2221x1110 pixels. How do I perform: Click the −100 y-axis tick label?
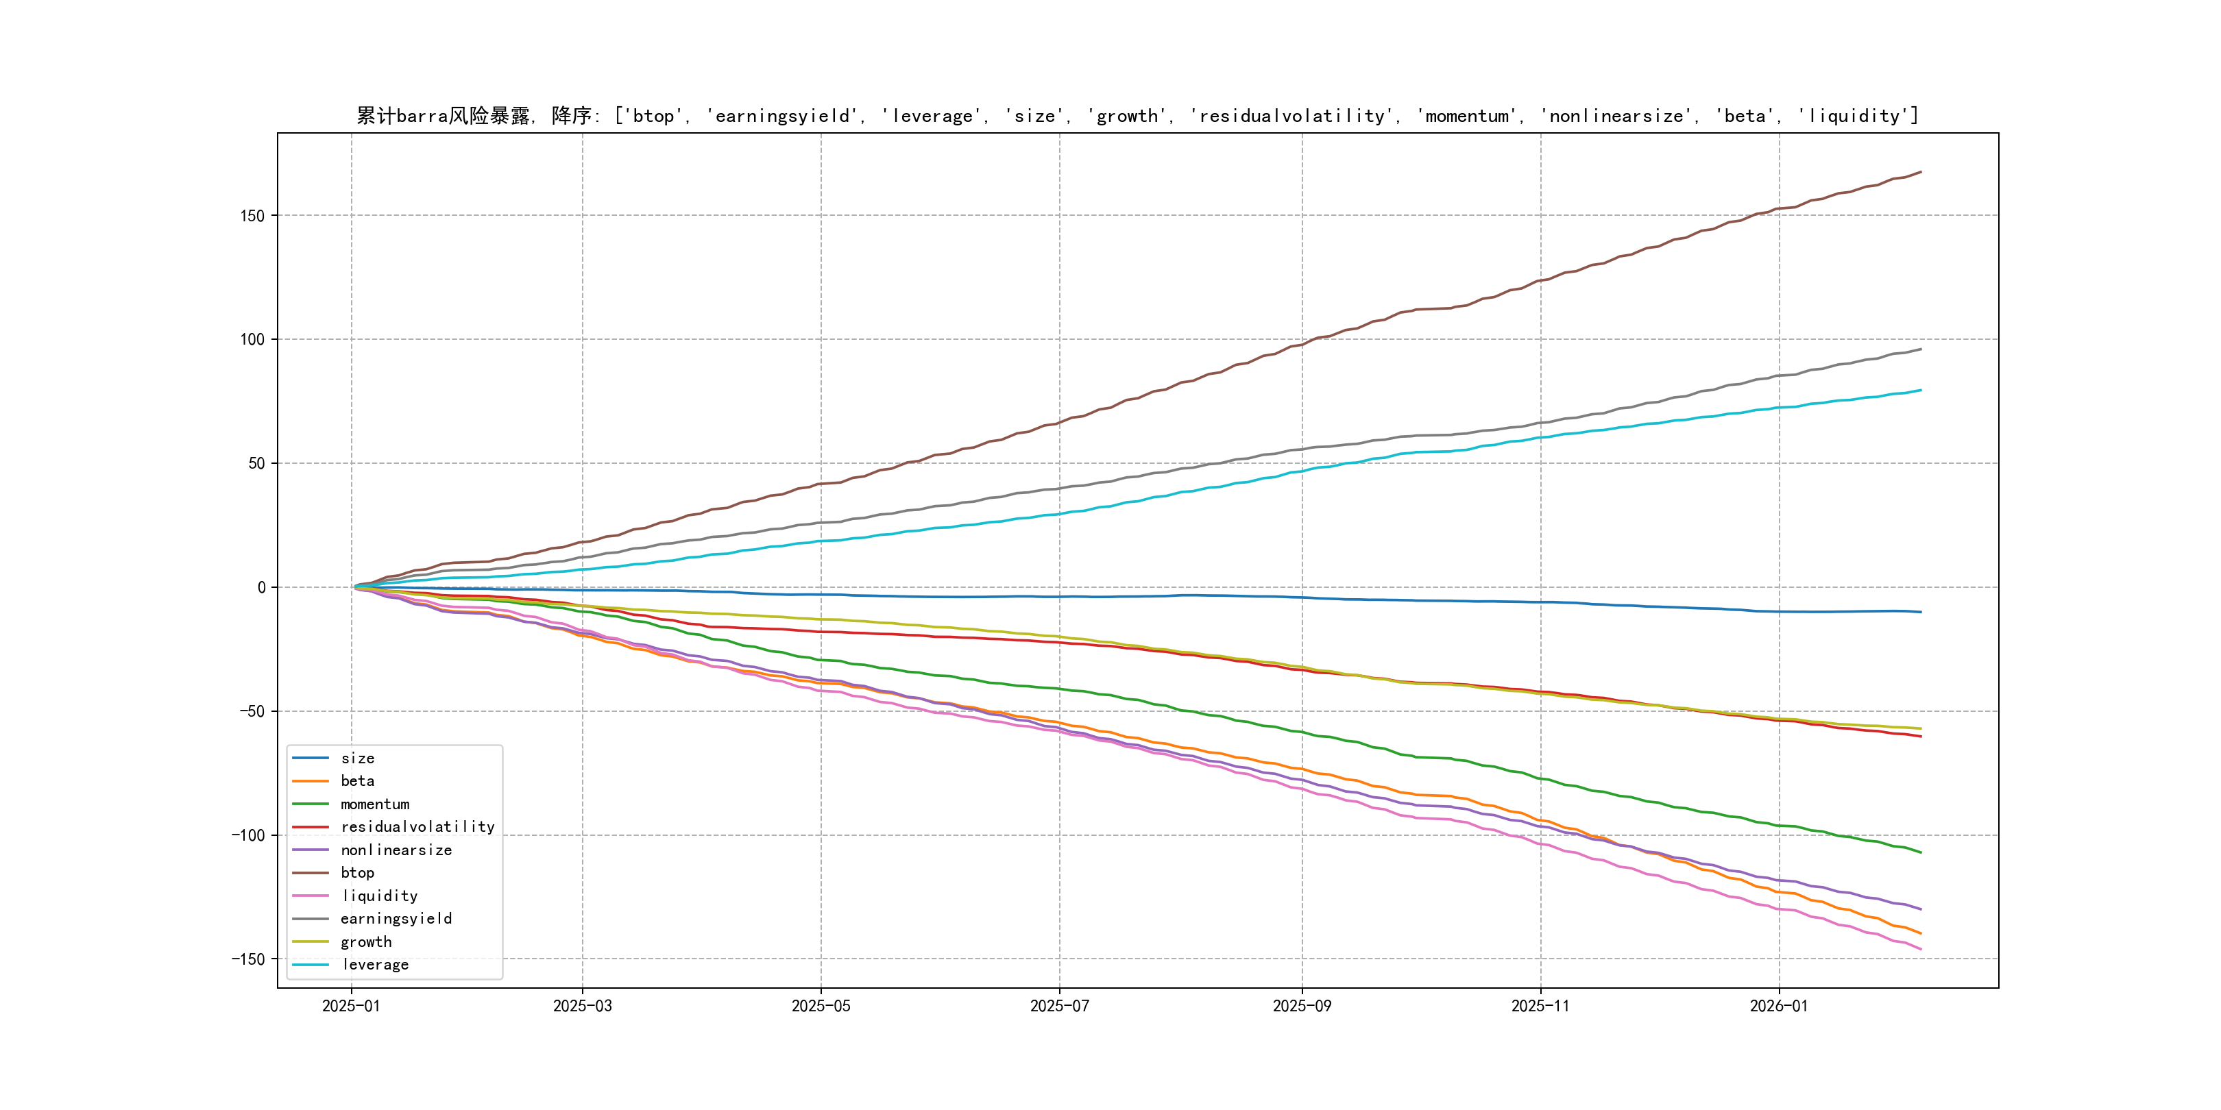tap(247, 835)
